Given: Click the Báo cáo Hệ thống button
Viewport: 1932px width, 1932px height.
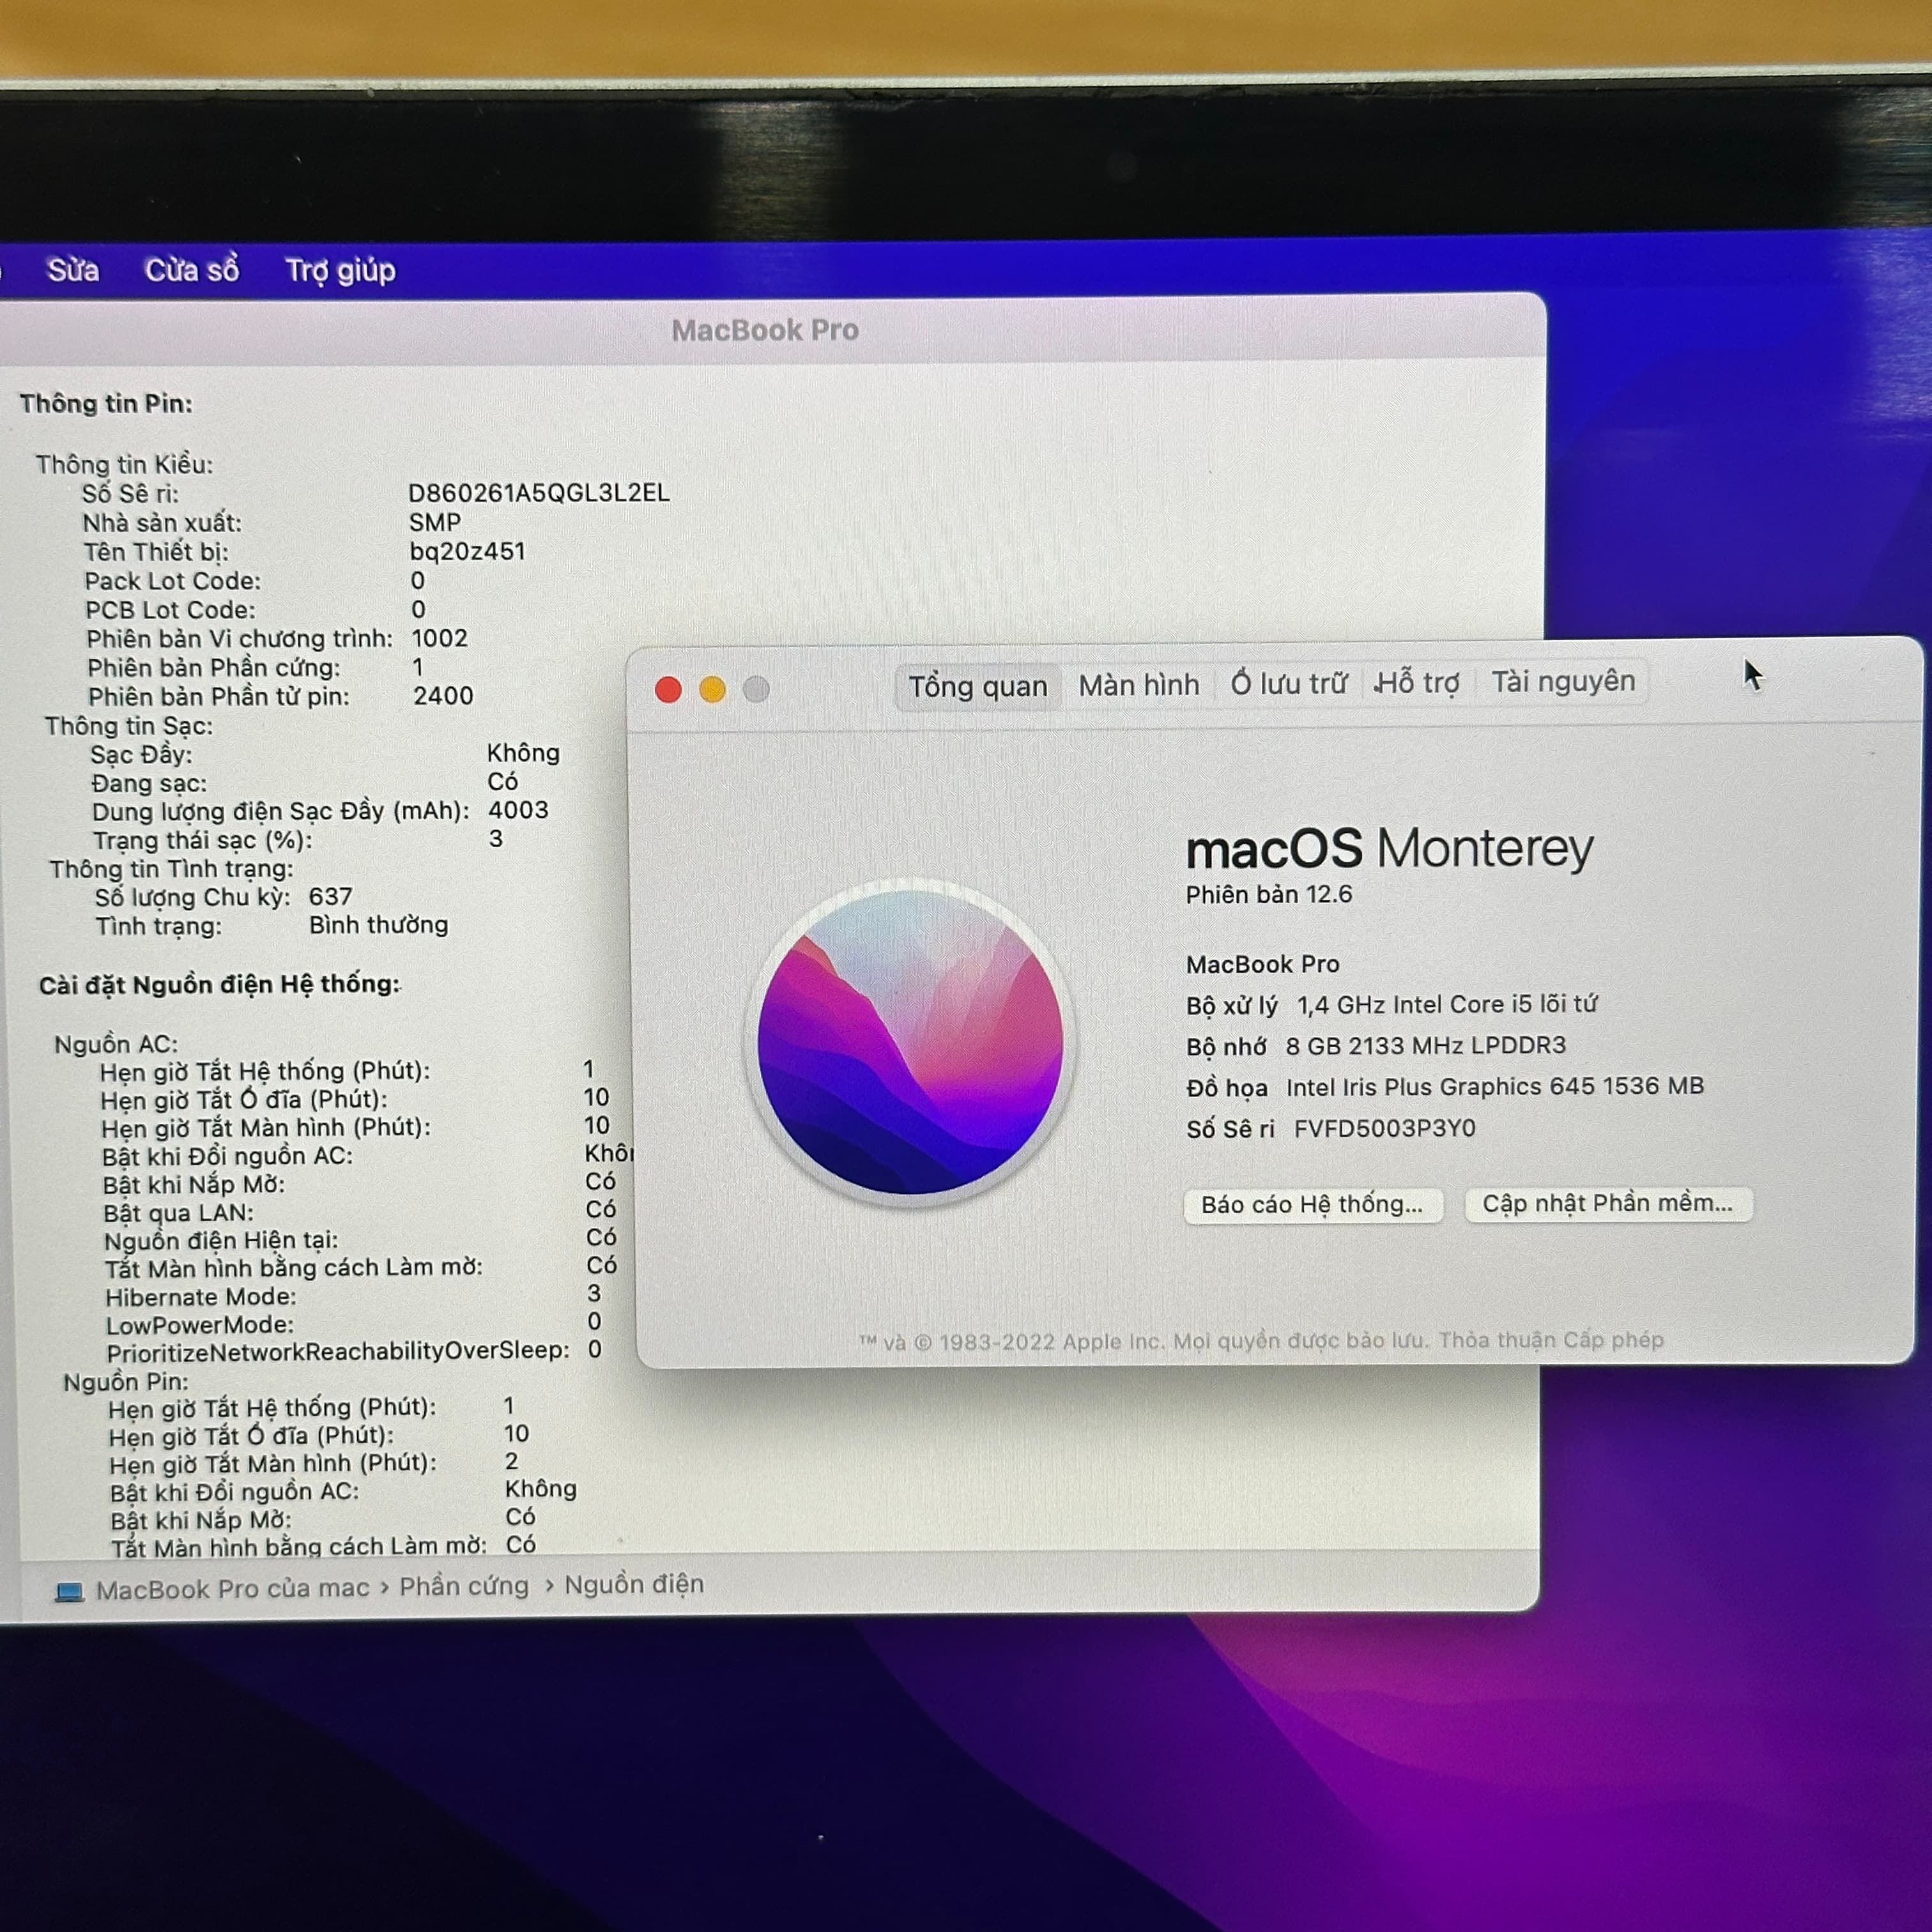Looking at the screenshot, I should point(1312,1205).
